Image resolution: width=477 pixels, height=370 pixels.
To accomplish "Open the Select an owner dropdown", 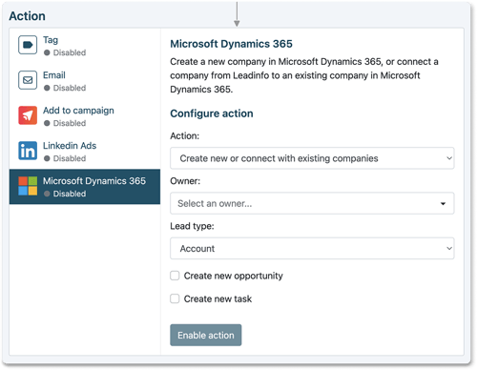I will click(x=312, y=203).
